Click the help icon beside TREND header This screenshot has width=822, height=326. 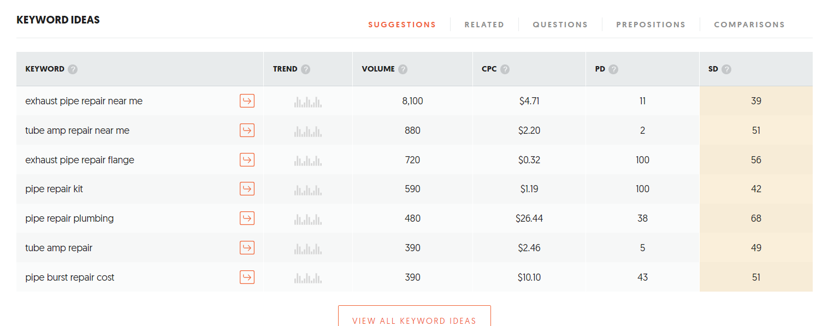coord(305,69)
